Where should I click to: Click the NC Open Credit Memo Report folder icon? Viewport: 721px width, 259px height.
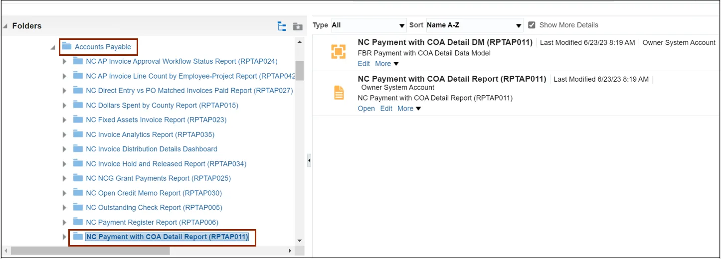[78, 193]
